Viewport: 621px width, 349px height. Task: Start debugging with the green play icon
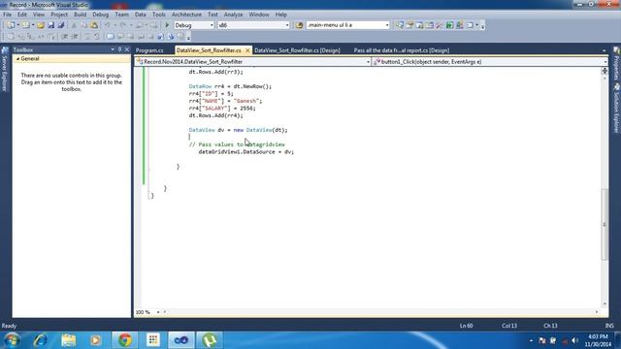coord(167,25)
